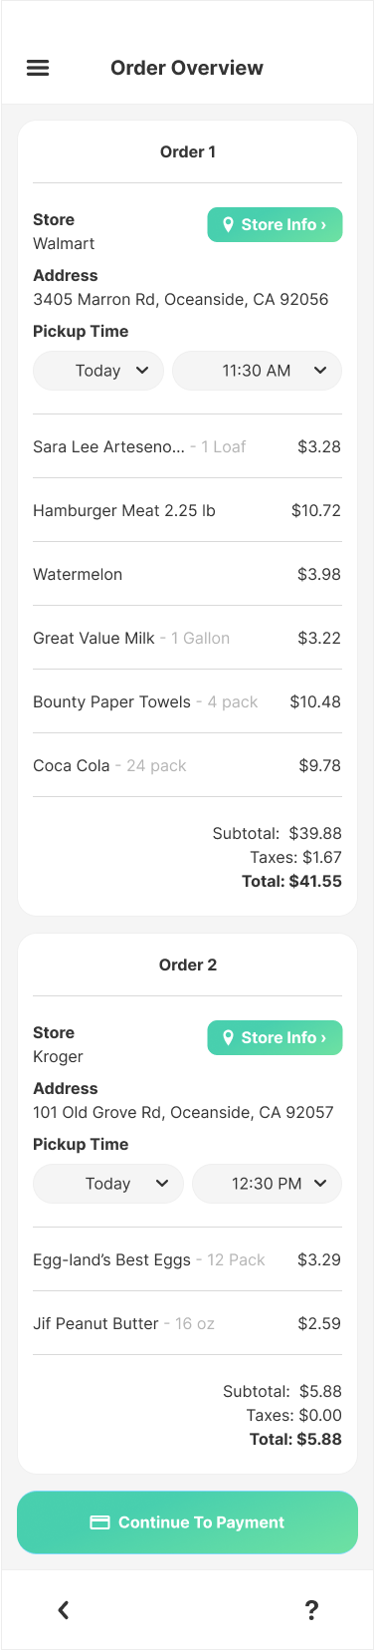Tap the back arrow icon
Viewport: 375px width, 1650px height.
pos(64,1609)
